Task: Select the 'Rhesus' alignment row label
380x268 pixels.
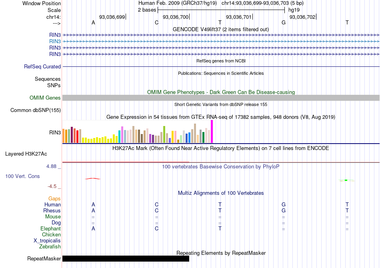Action: point(52,211)
